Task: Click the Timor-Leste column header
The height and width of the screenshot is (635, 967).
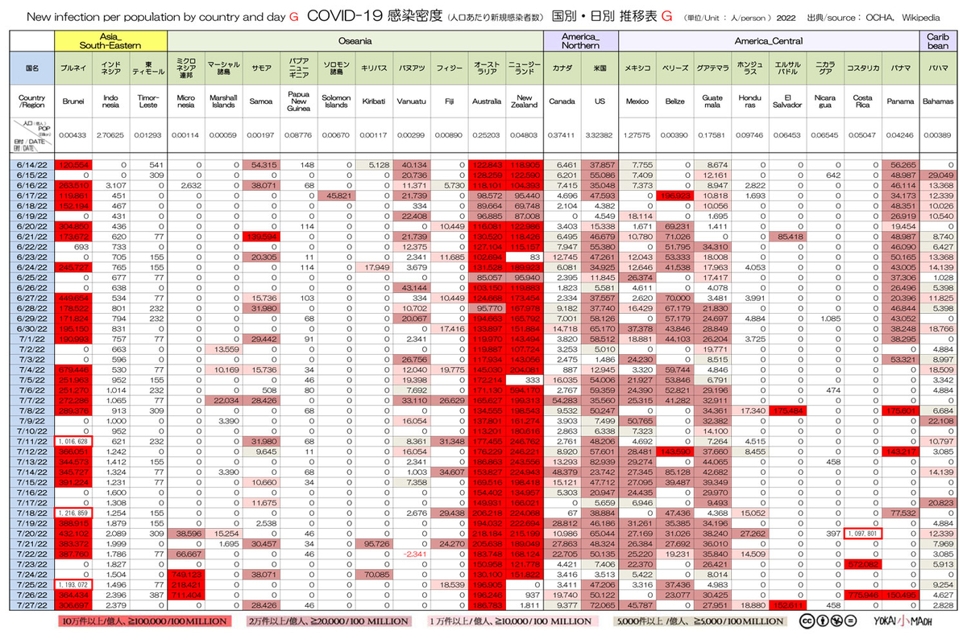Action: (x=148, y=102)
